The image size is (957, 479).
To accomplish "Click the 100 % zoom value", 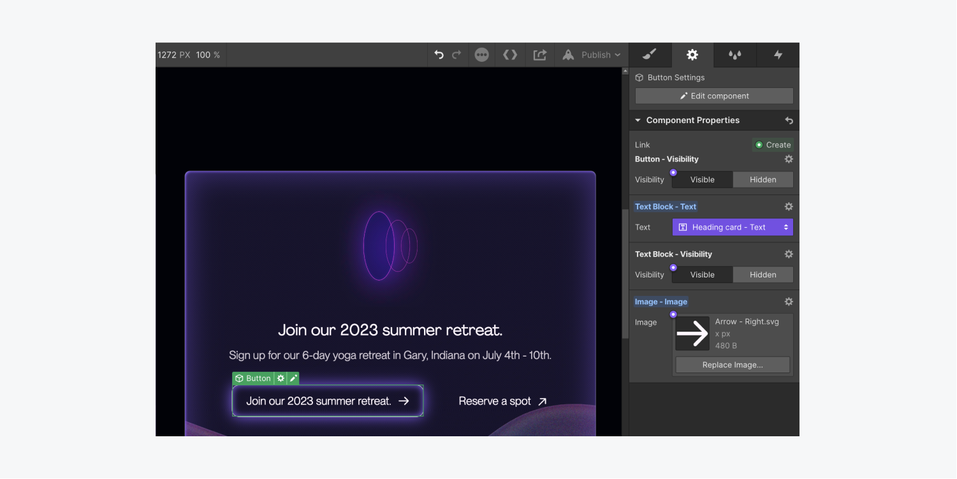I will coord(208,55).
